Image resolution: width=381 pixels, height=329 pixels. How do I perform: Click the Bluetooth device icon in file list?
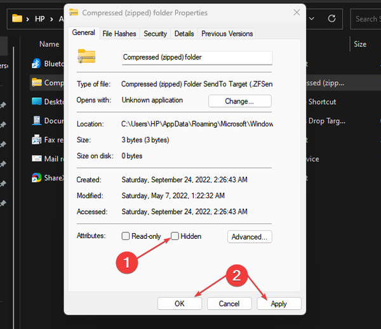click(37, 64)
